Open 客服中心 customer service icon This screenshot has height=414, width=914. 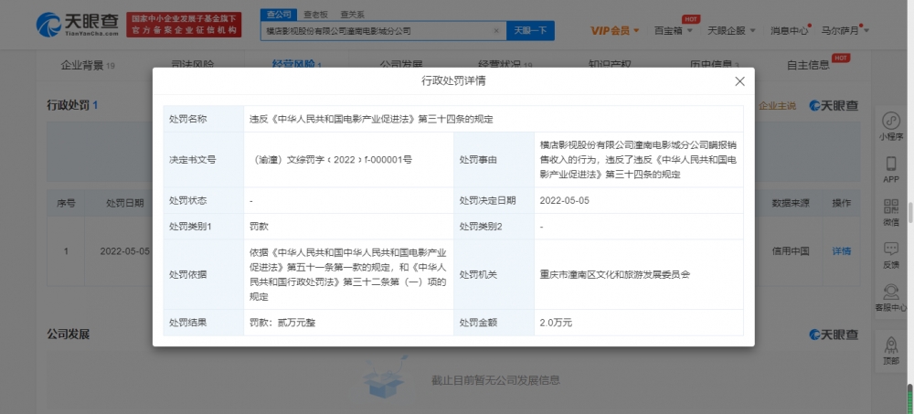click(891, 296)
